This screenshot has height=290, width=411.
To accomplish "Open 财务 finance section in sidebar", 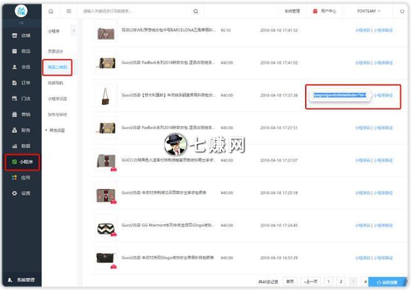I will tap(21, 130).
